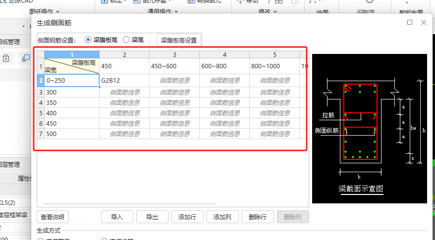Click 侧面筋信息 cell in row 500, column 450

click(x=124, y=134)
